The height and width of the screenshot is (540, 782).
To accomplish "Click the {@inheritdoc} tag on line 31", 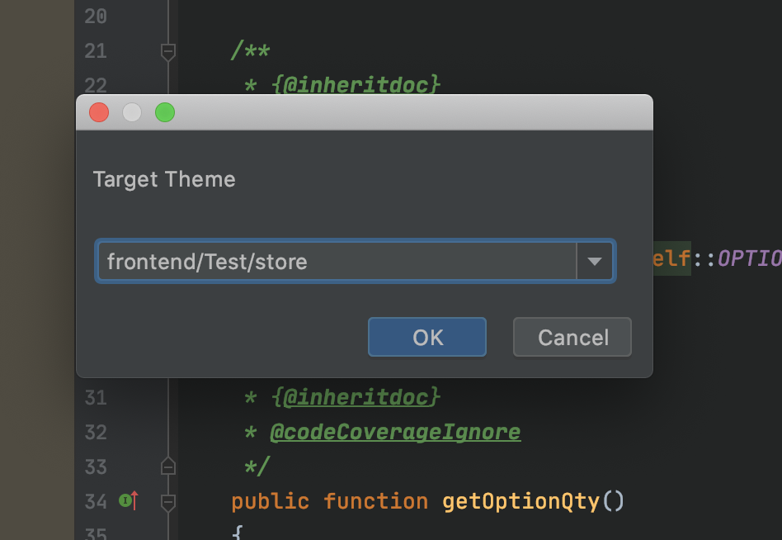I will tap(356, 398).
